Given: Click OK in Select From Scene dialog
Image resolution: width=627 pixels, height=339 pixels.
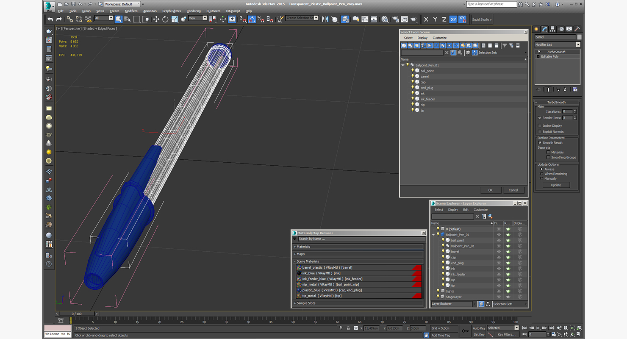Looking at the screenshot, I should coord(490,190).
